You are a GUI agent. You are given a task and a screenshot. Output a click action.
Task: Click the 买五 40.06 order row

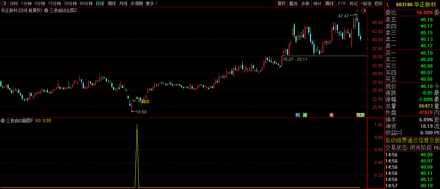pyautogui.click(x=412, y=79)
